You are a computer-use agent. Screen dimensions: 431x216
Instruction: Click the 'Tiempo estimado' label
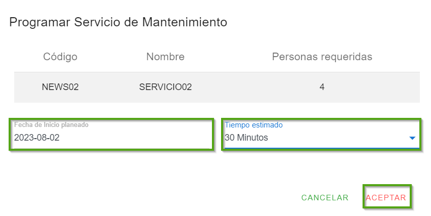[x=254, y=125]
